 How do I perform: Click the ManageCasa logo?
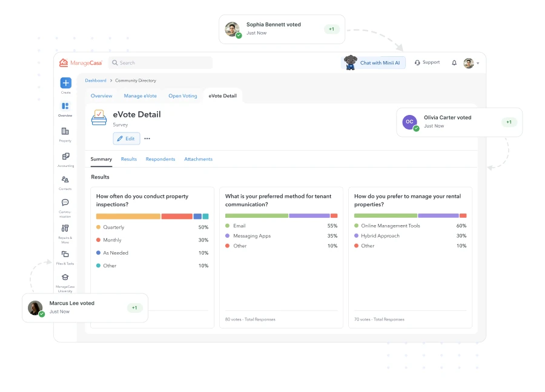[x=81, y=63]
